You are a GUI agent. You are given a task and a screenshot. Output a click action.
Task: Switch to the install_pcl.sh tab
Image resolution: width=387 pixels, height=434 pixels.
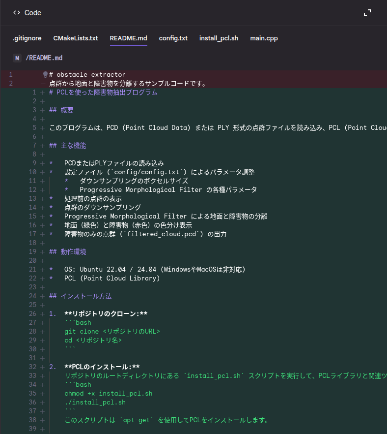click(219, 38)
